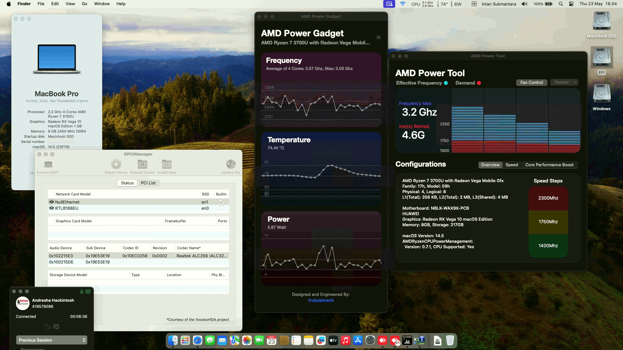Open Control Center in the menu bar
The image size is (623, 350).
click(x=571, y=4)
